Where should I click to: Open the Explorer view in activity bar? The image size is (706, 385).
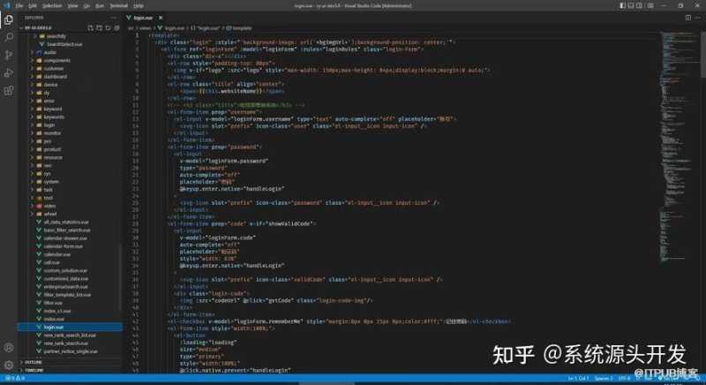9,19
